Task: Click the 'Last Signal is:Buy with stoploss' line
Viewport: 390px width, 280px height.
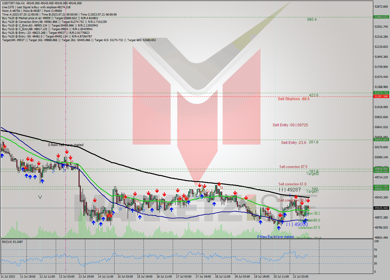Action: (x=36, y=7)
